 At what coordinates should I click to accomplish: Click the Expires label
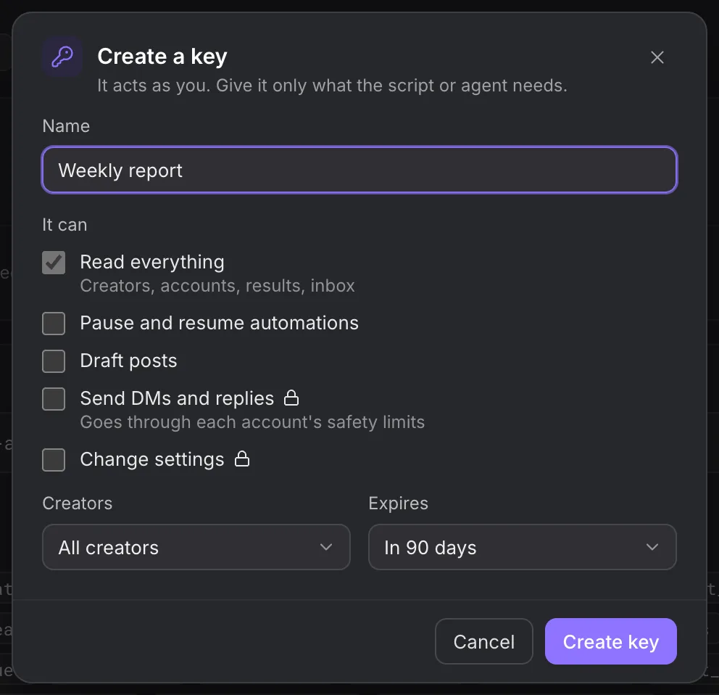398,503
